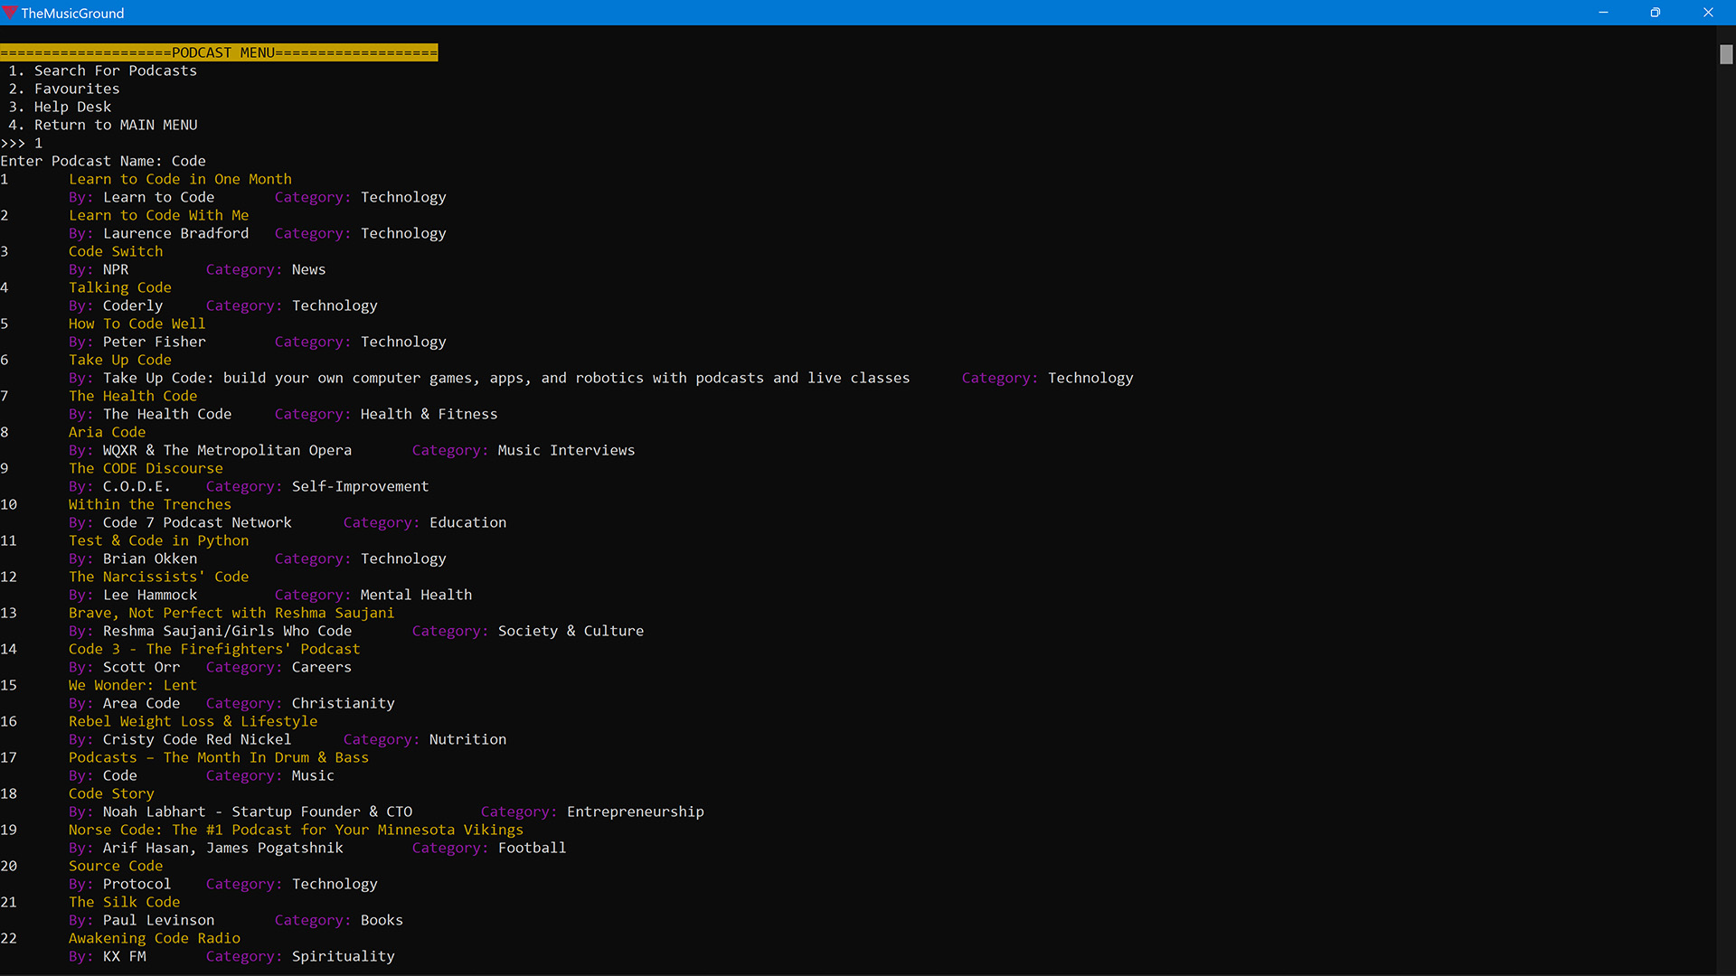Select '2. Favourites' menu line

[64, 89]
